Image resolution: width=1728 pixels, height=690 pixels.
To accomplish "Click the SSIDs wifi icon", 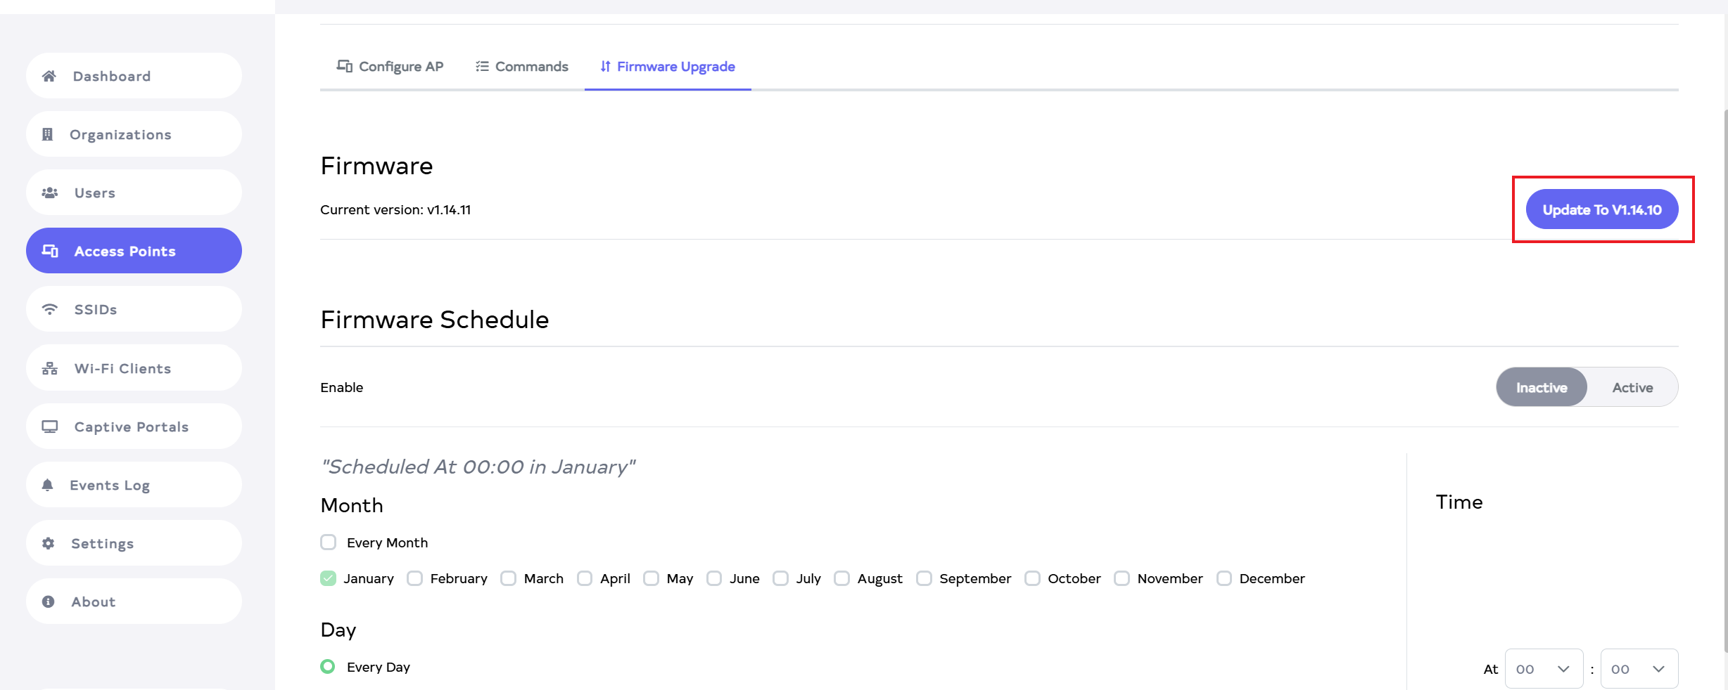I will (x=50, y=309).
